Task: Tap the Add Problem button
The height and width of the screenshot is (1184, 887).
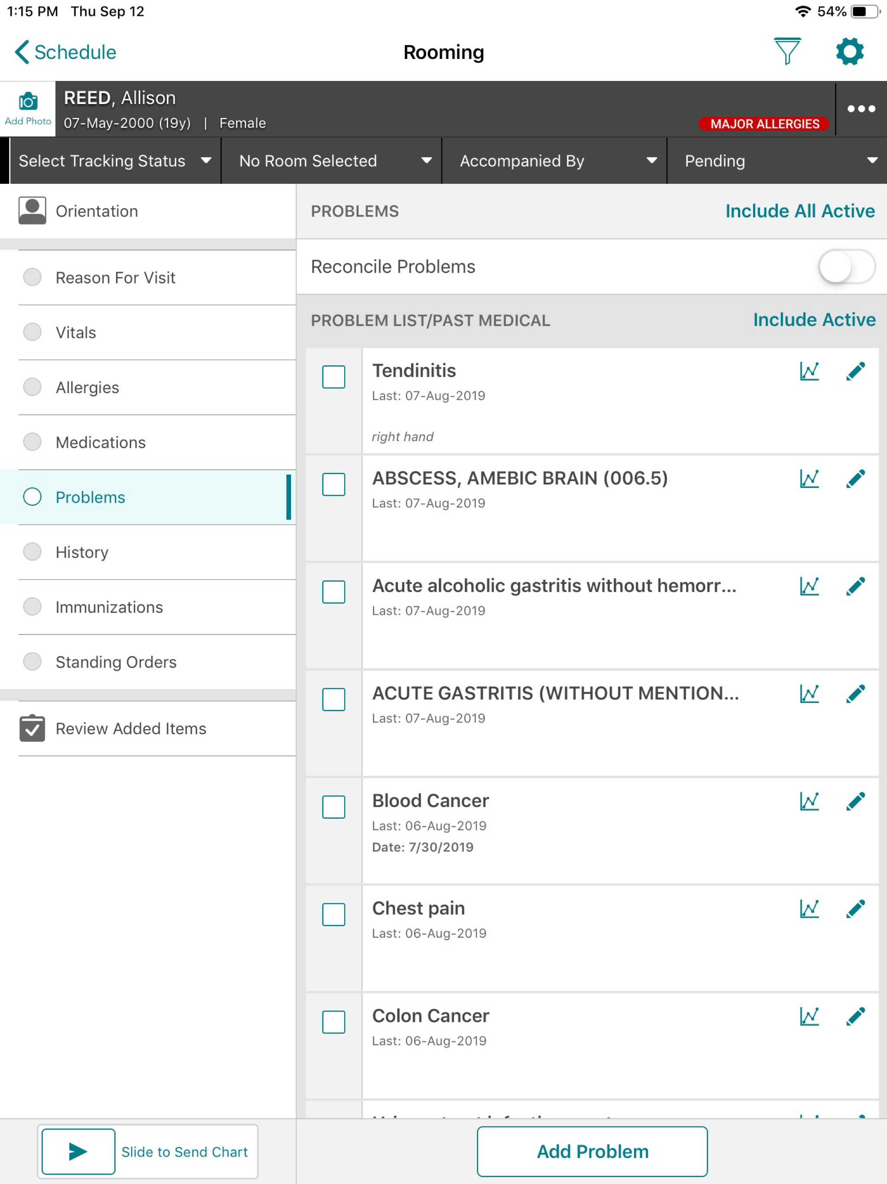Action: pyautogui.click(x=592, y=1151)
